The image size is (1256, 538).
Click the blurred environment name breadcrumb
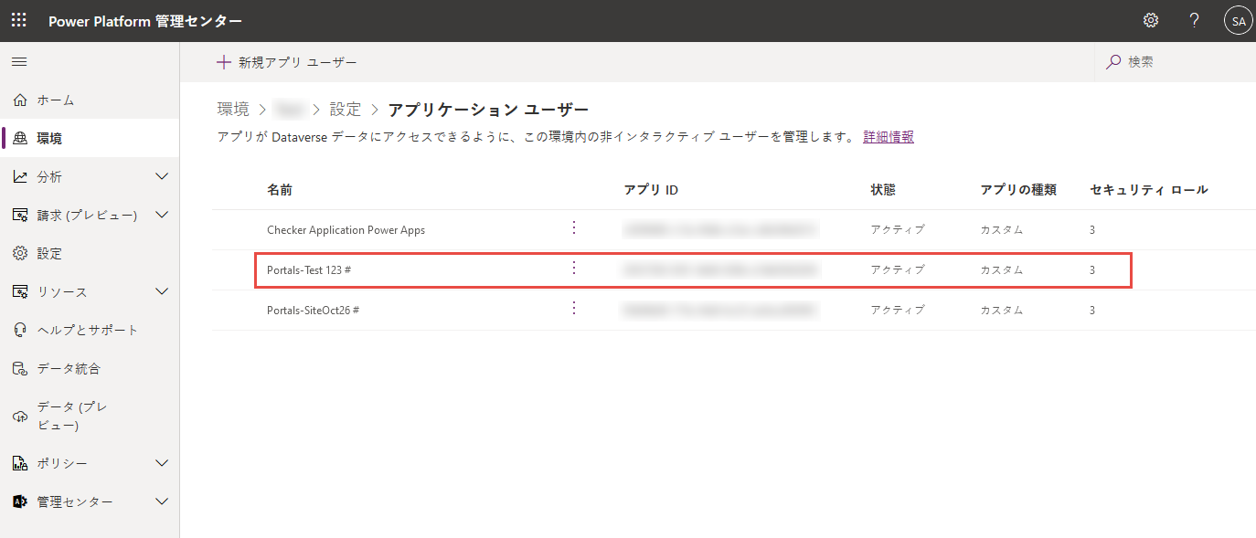[291, 110]
